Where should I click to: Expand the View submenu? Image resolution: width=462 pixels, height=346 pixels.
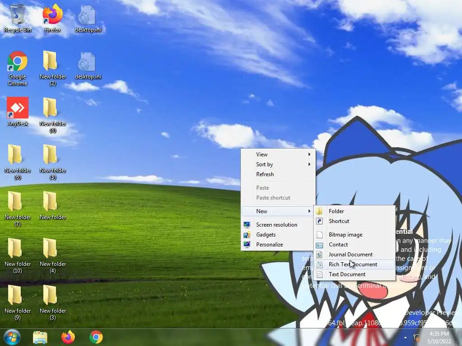(278, 155)
